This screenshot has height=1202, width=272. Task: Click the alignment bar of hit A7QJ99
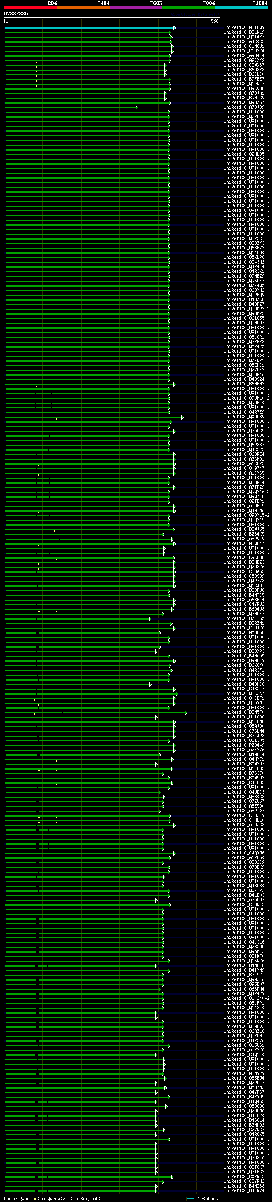click(71, 108)
